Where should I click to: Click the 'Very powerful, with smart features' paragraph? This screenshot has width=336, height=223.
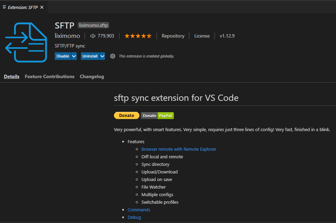click(x=222, y=130)
